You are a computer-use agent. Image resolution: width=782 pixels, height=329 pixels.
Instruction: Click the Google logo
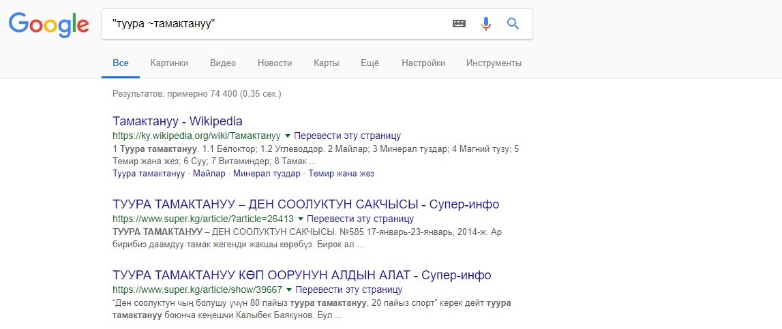(48, 25)
